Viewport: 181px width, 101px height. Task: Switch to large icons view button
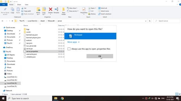point(180,94)
